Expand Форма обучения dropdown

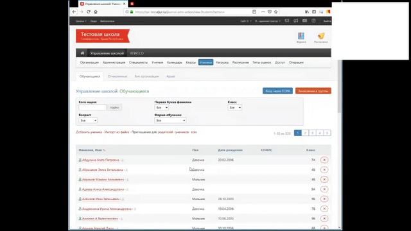pos(170,121)
